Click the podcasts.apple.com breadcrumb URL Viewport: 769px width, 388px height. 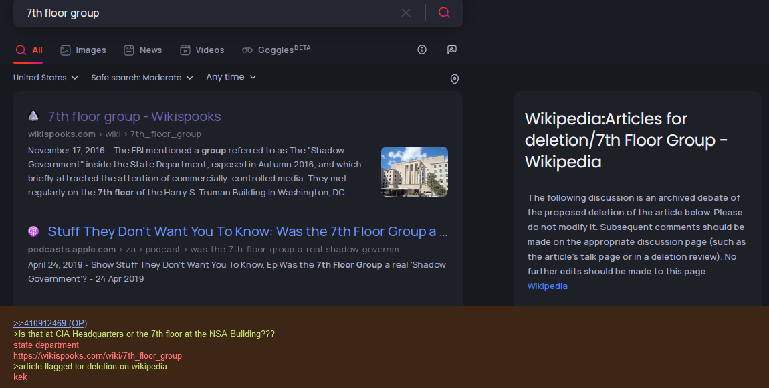click(x=216, y=250)
